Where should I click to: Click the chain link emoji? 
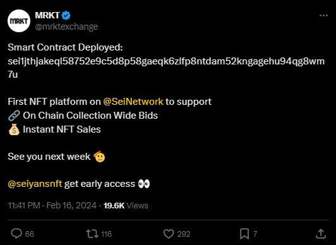(14, 116)
